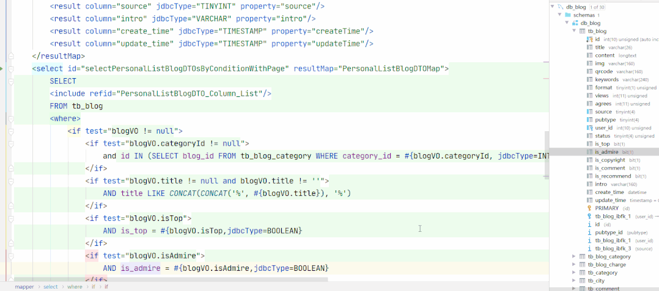Click the indexed column icon for source tinyint(4)
This screenshot has width=659, height=291.
coord(590,112)
